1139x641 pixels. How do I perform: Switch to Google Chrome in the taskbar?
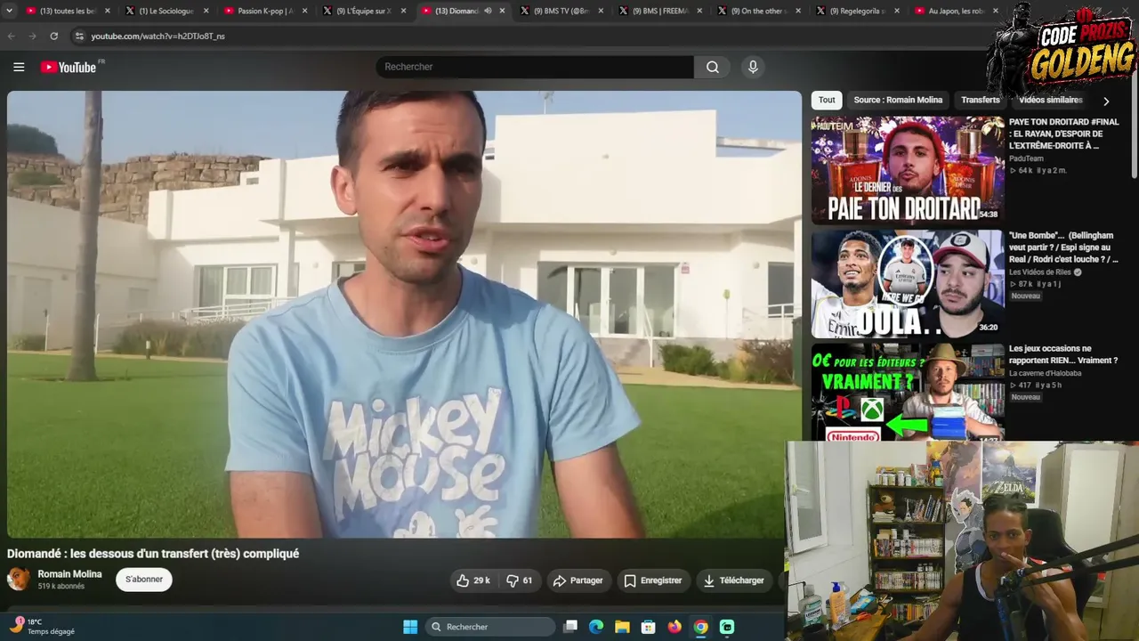point(701,627)
